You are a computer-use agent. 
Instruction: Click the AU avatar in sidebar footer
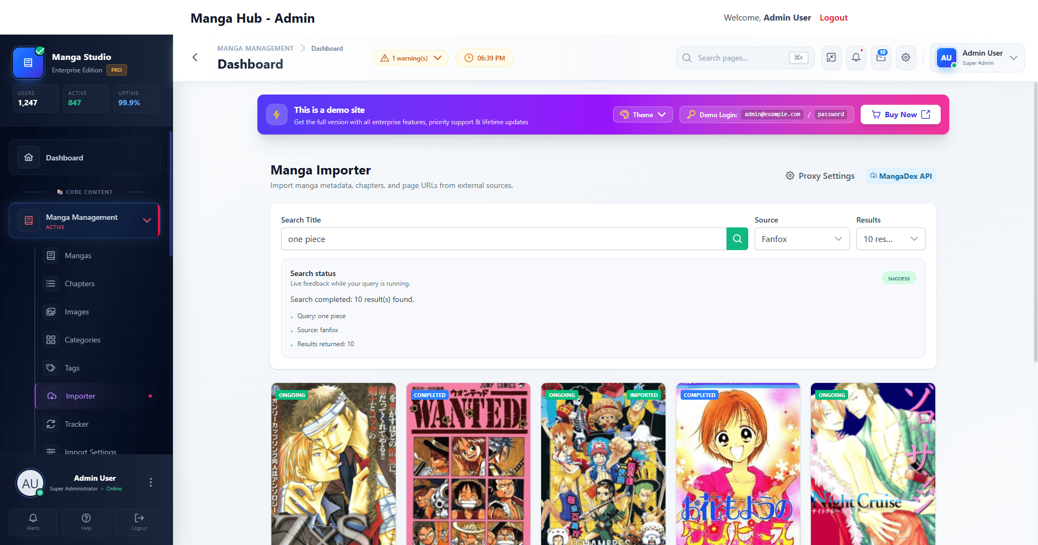[30, 483]
